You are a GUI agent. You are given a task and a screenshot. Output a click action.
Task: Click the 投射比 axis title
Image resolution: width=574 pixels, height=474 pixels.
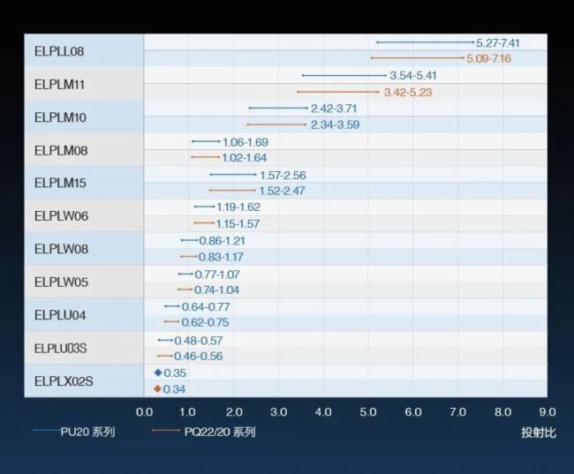click(x=539, y=433)
